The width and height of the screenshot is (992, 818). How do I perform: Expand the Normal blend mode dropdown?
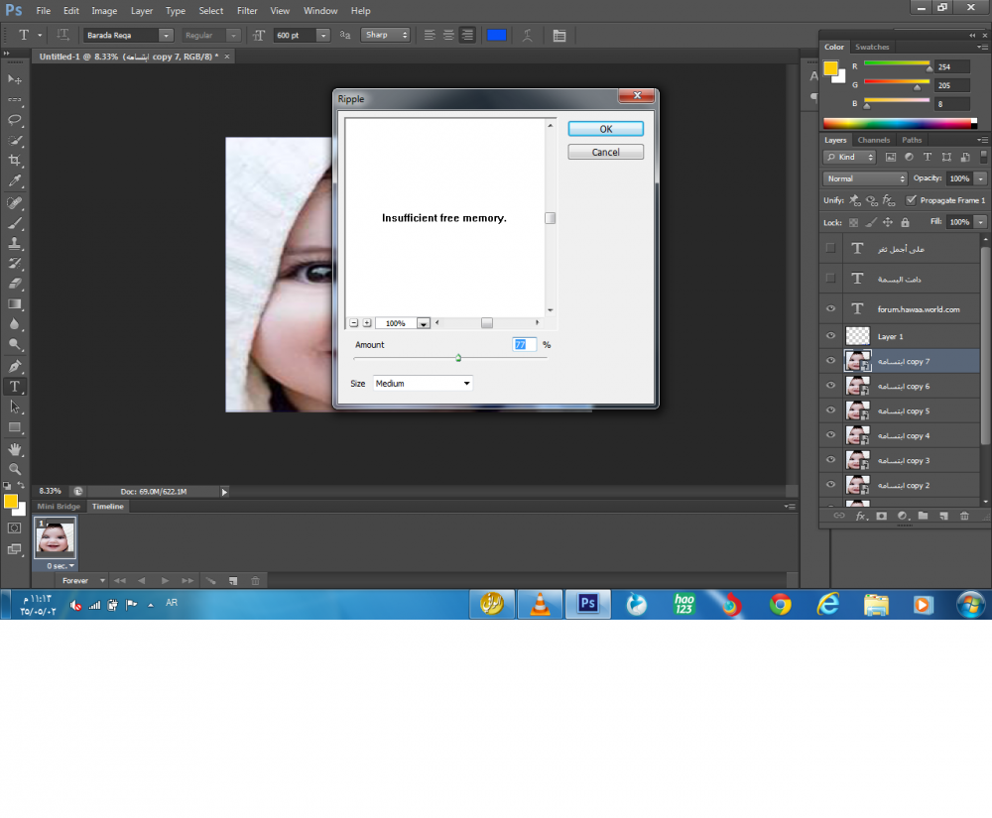point(865,178)
